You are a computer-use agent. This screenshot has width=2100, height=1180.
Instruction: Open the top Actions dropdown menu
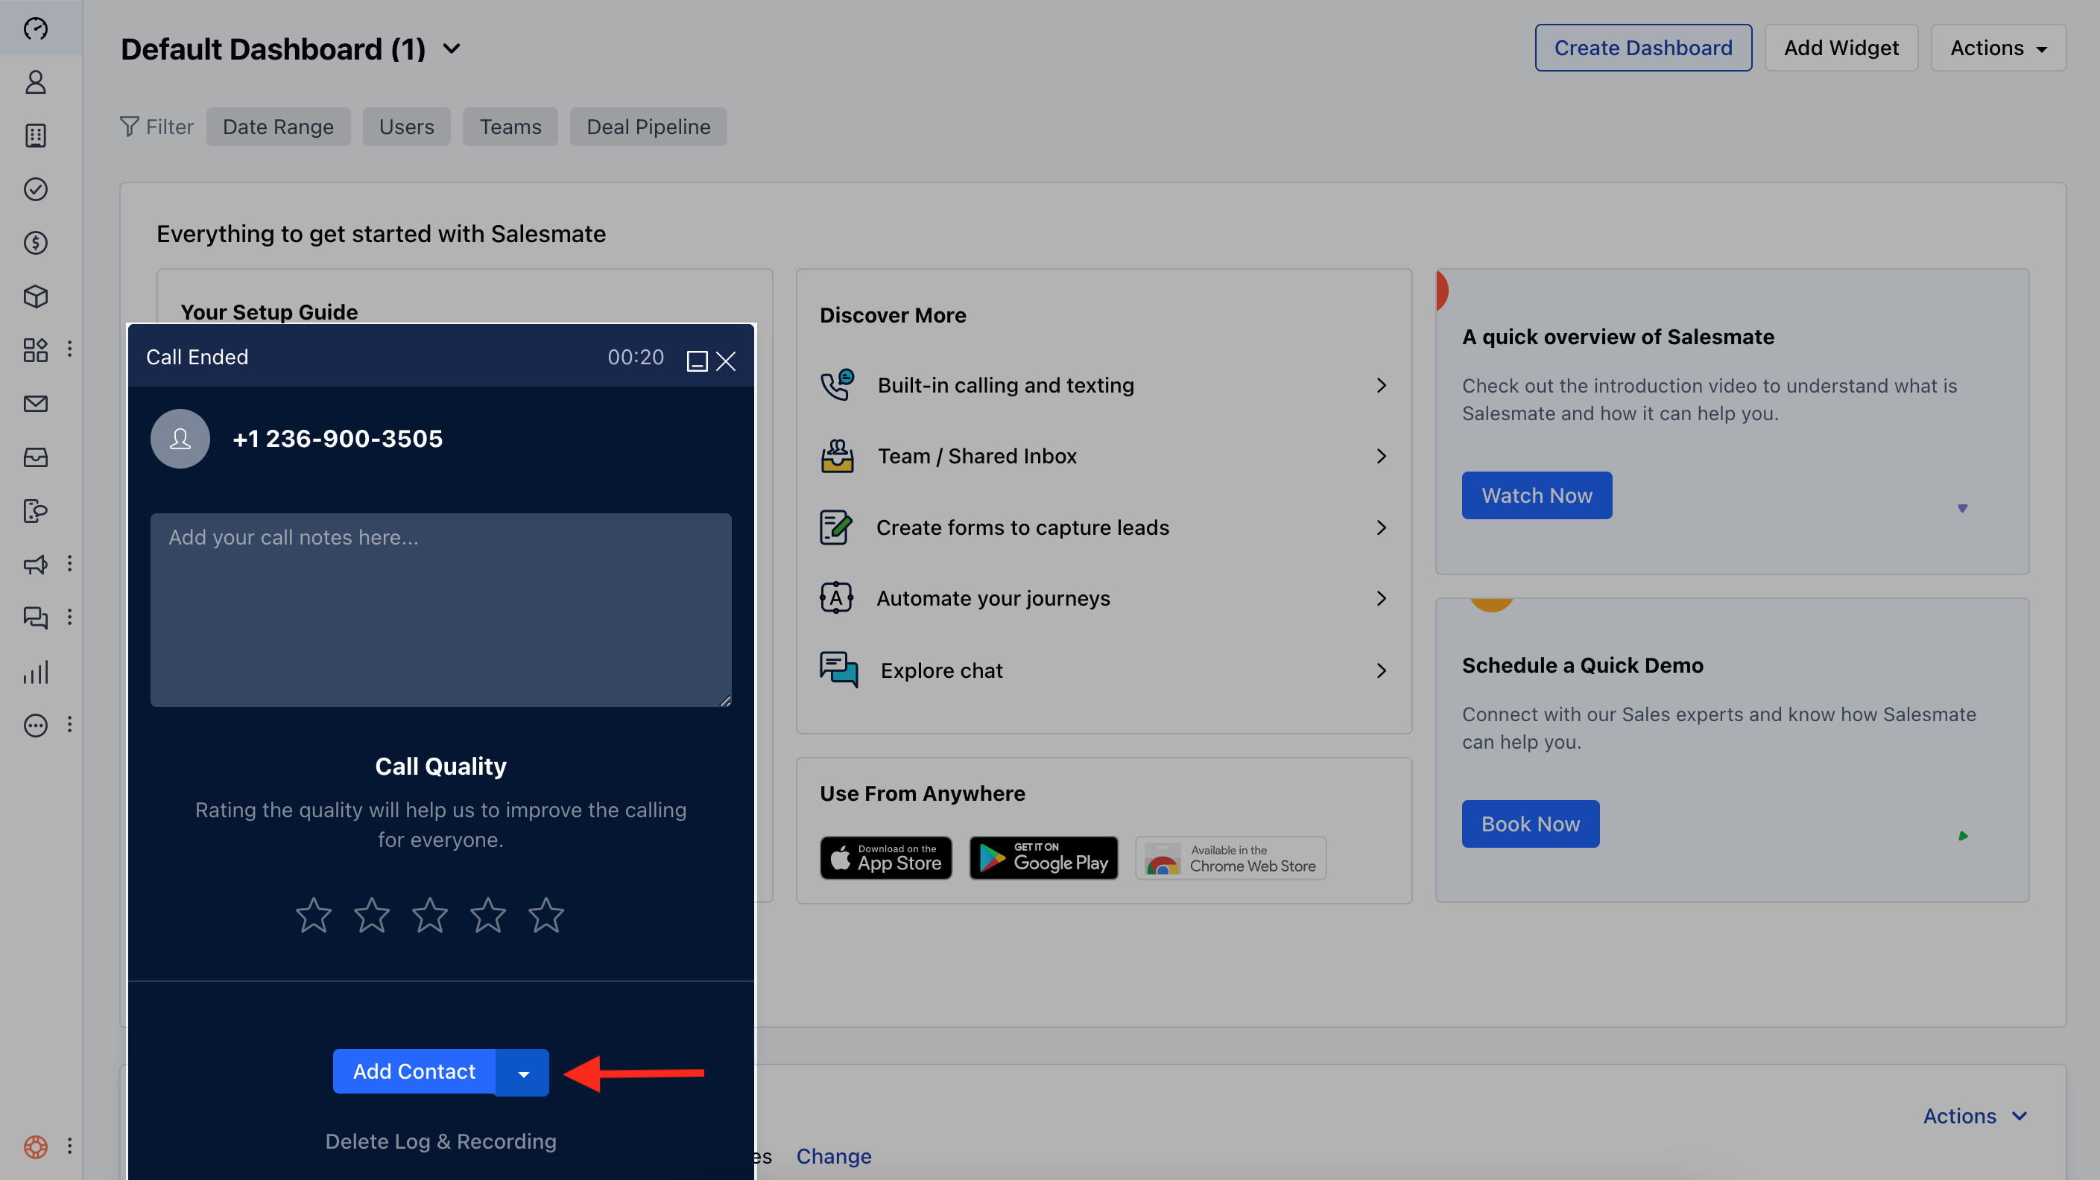(x=1997, y=48)
